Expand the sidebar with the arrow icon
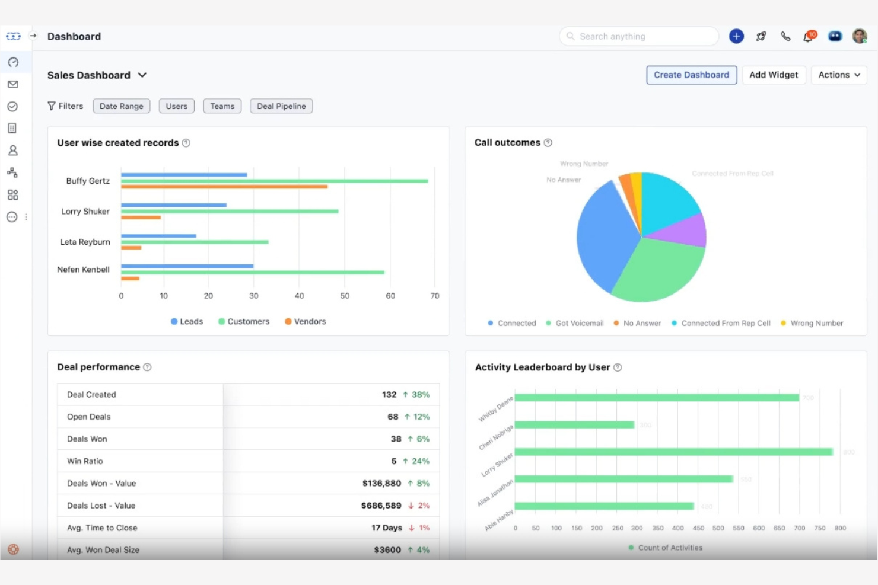The image size is (878, 585). 33,36
